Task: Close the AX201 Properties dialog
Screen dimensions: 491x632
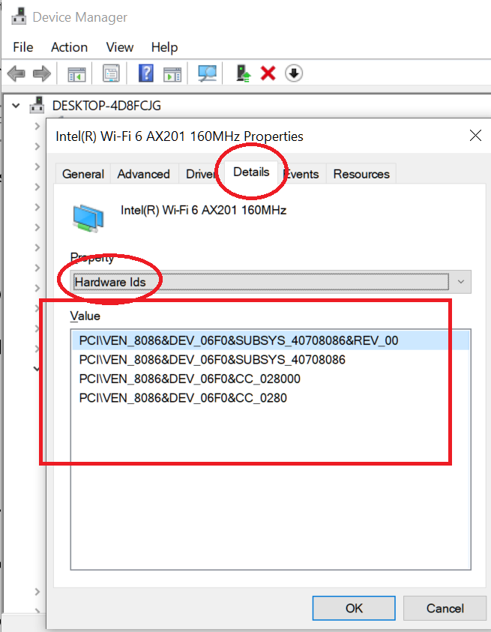Action: (476, 136)
